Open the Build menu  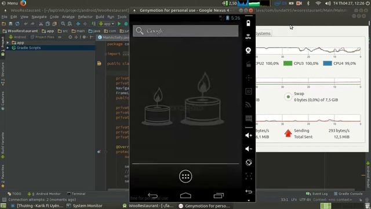[100, 17]
